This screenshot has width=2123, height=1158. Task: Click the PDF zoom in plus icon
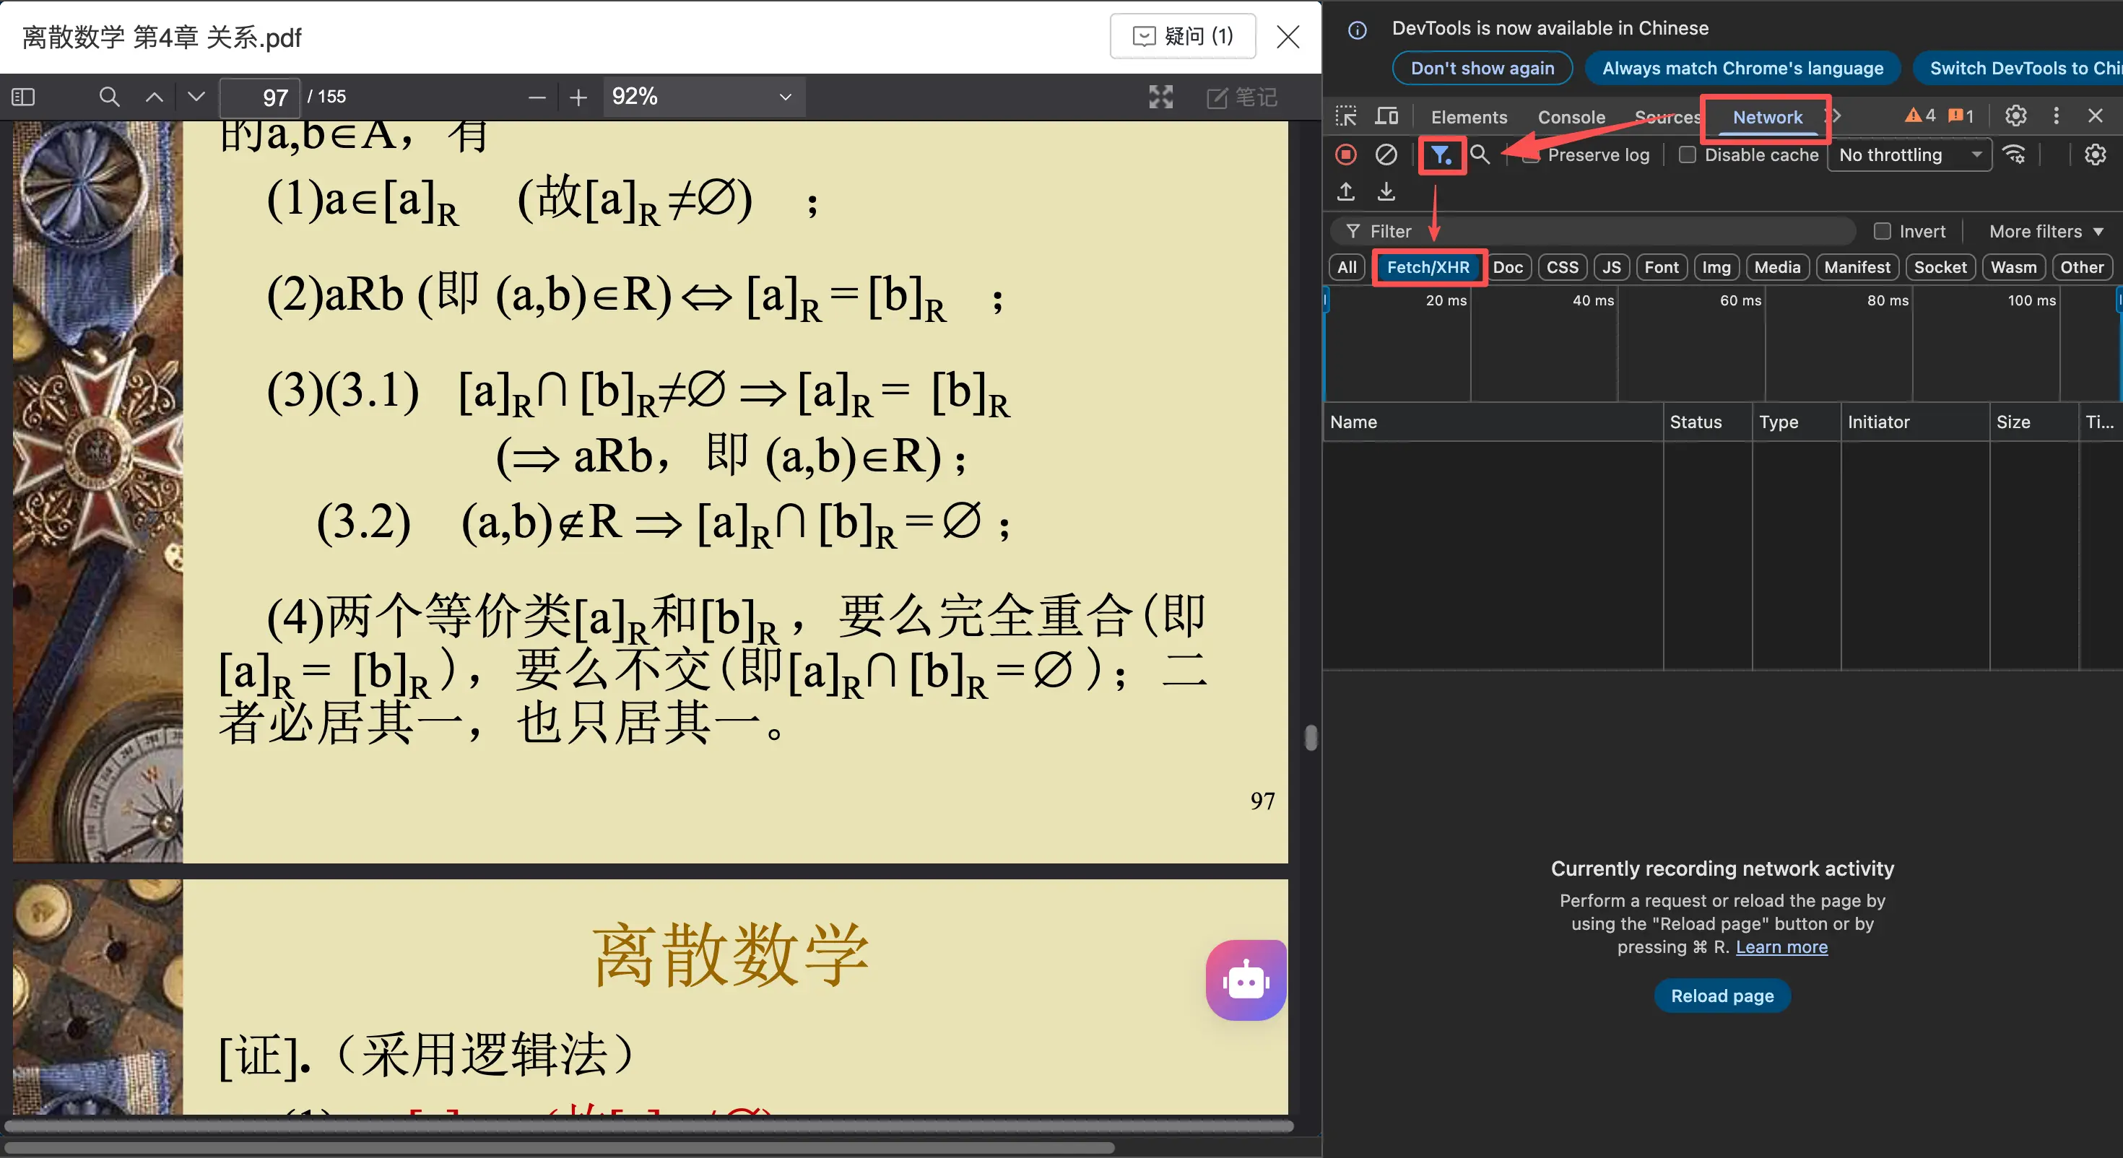point(578,97)
